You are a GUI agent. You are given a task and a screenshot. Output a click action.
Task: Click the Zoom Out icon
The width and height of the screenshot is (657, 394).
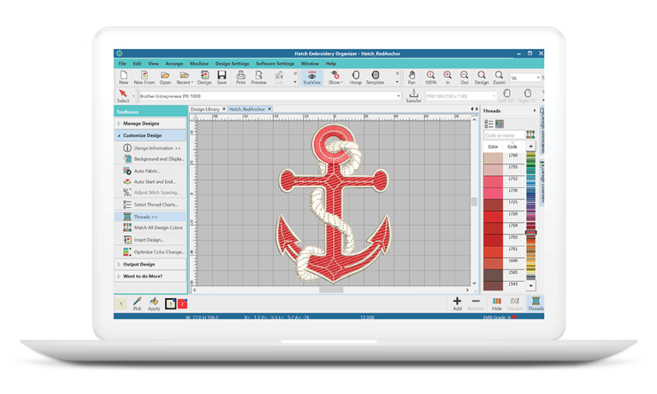pos(464,78)
